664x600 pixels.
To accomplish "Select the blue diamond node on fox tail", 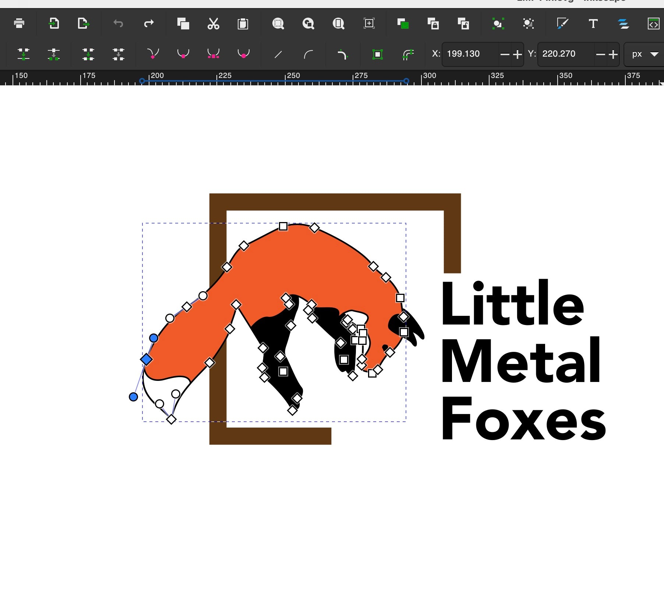I will point(146,359).
